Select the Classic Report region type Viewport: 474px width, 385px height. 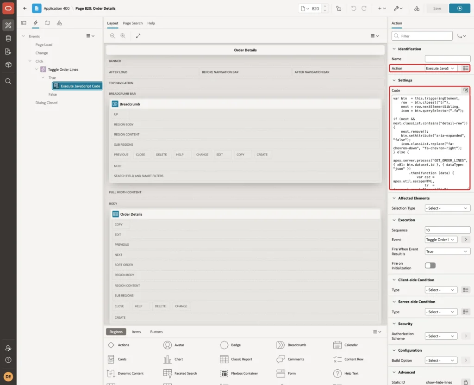[x=236, y=359]
